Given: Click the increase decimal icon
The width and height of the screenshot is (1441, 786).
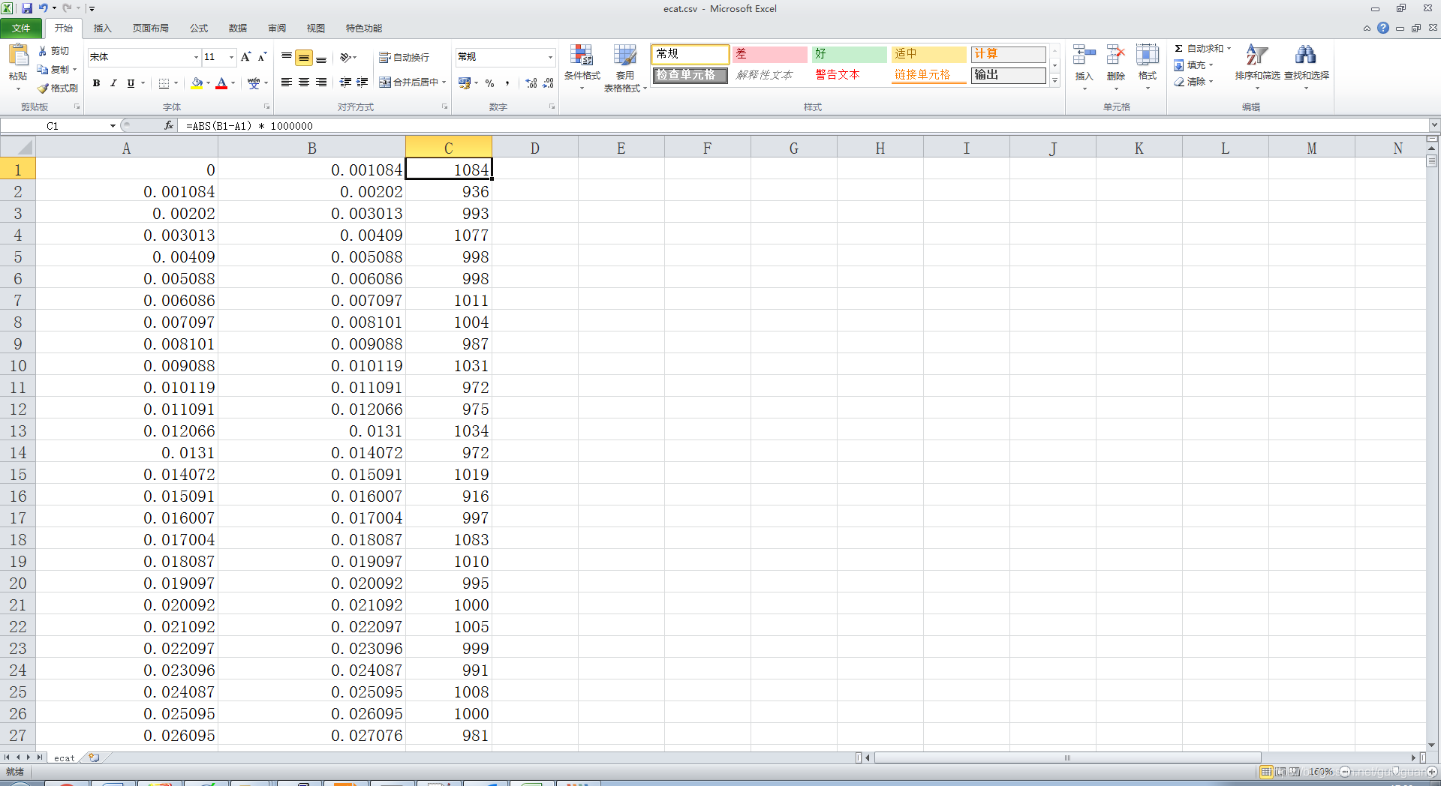Looking at the screenshot, I should point(531,83).
